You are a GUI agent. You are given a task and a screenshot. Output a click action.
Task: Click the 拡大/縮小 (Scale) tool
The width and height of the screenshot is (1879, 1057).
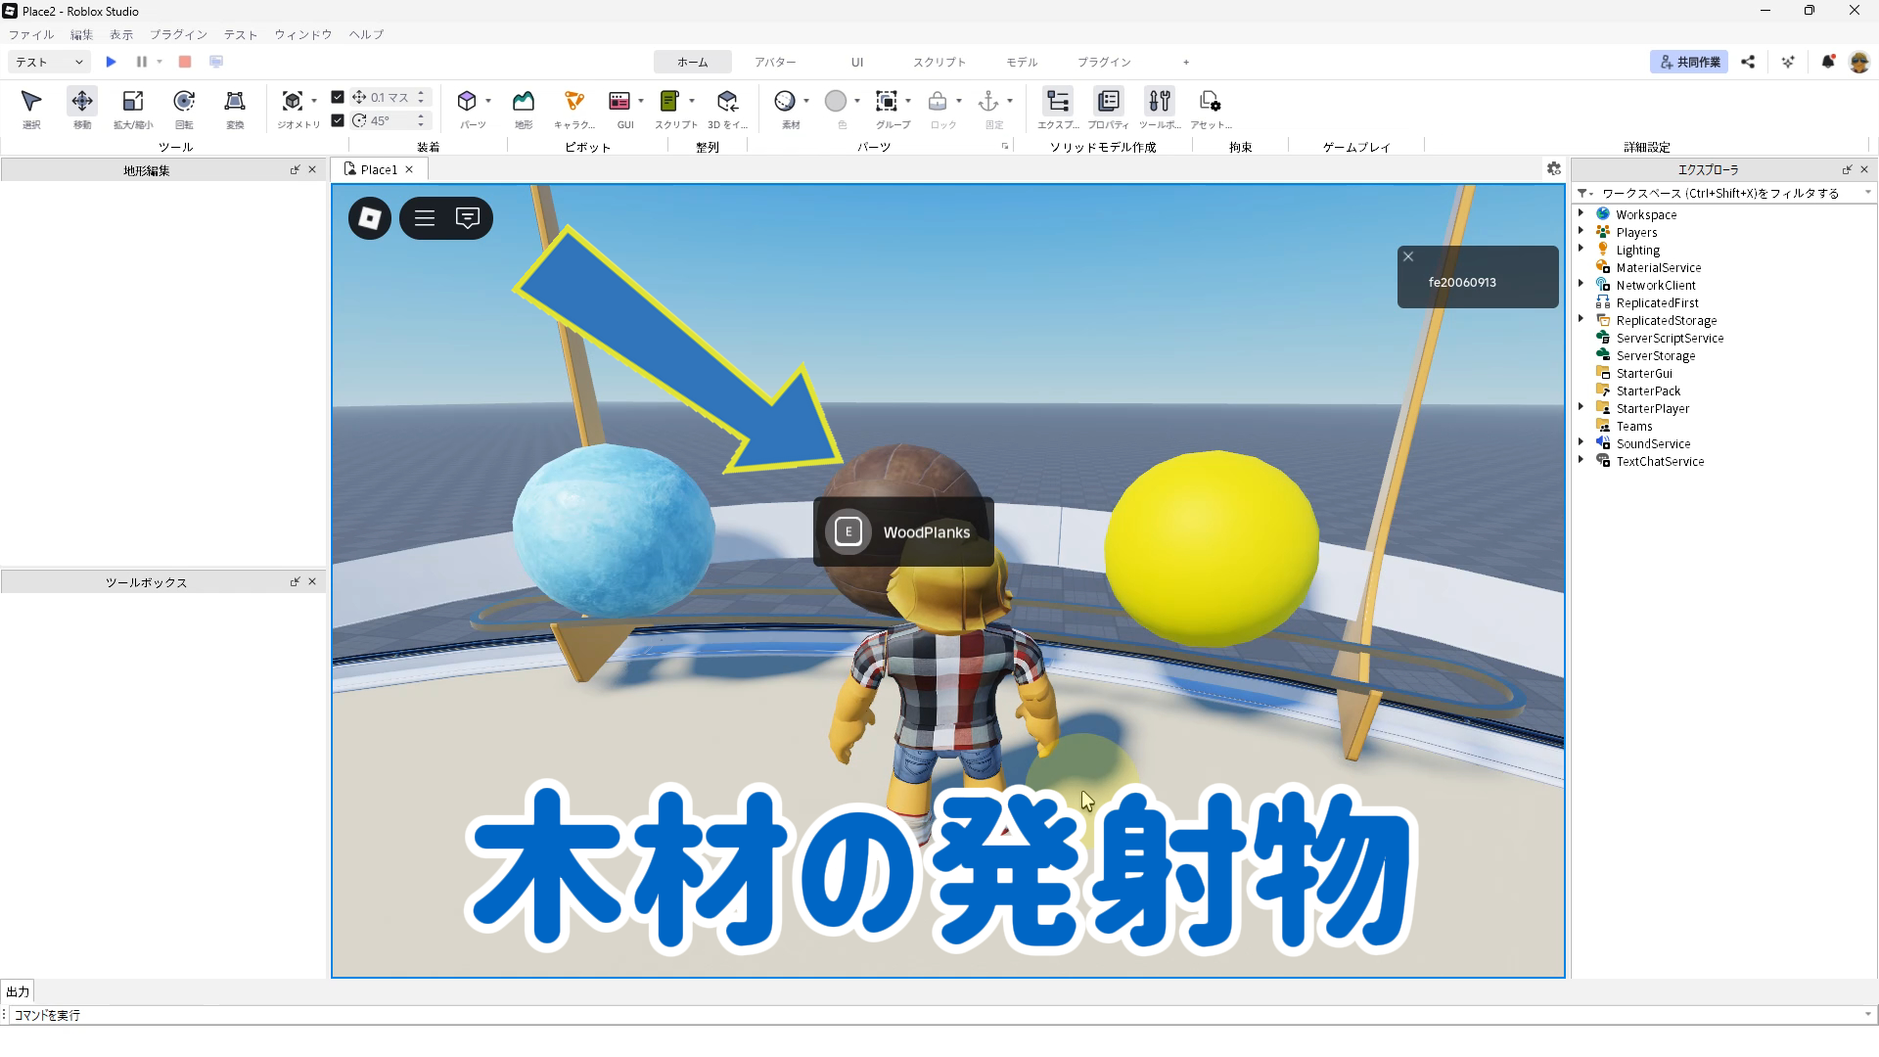pyautogui.click(x=133, y=102)
